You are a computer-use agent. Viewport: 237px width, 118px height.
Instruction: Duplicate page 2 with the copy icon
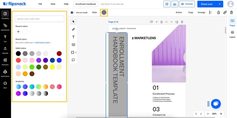pyautogui.click(x=177, y=22)
